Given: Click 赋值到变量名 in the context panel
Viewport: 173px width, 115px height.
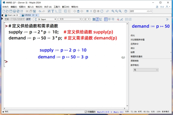Looking at the screenshot, I should [x=137, y=56].
